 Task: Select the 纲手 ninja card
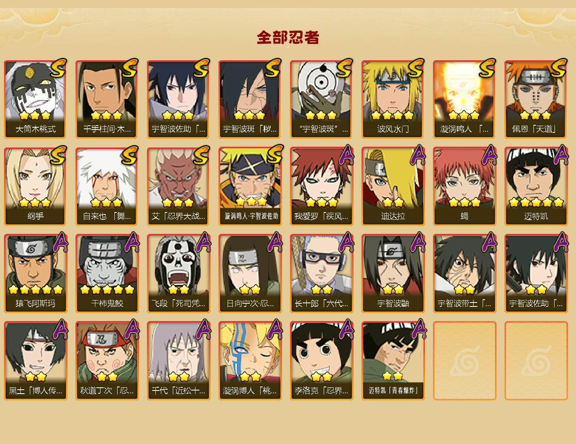(35, 186)
